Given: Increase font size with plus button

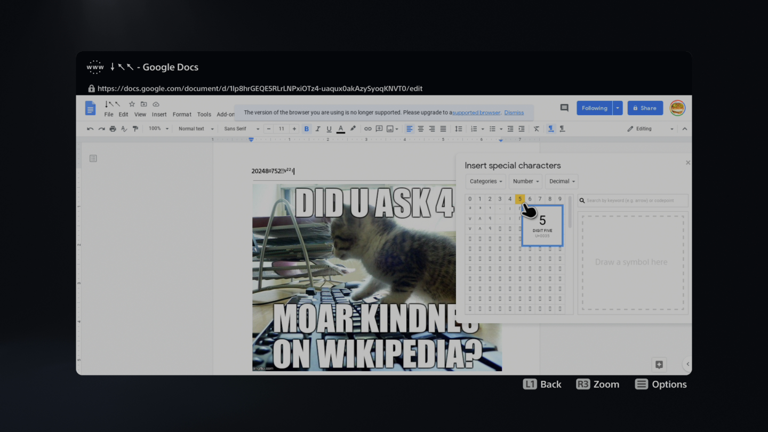Looking at the screenshot, I should [294, 129].
